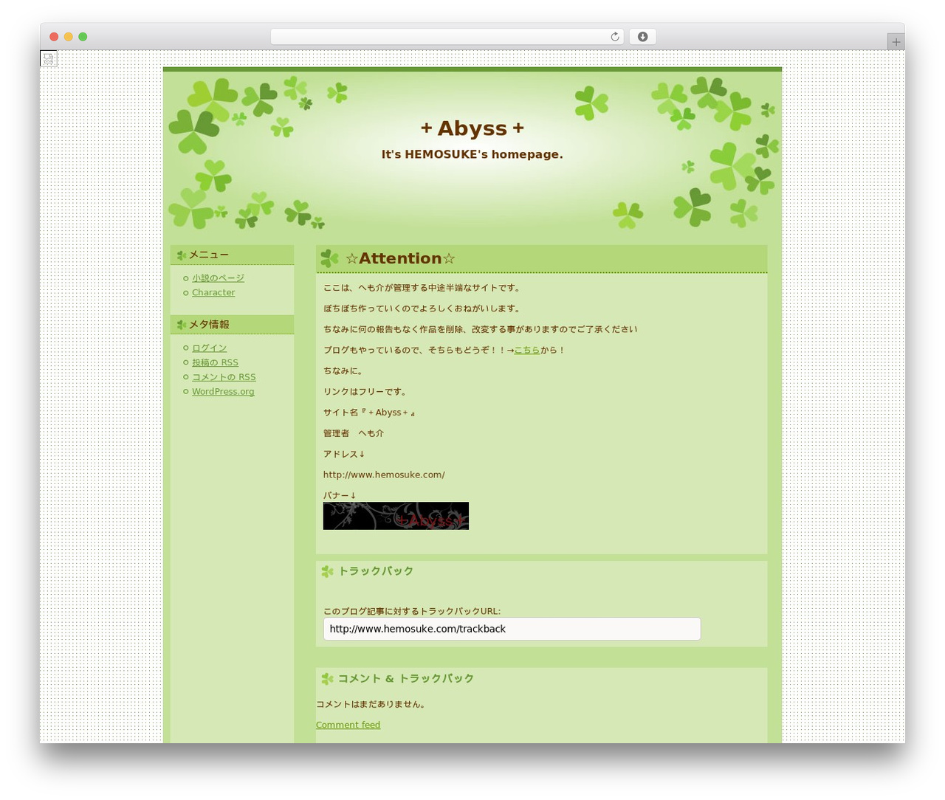Click the コメント & トラックバック heading

click(406, 679)
